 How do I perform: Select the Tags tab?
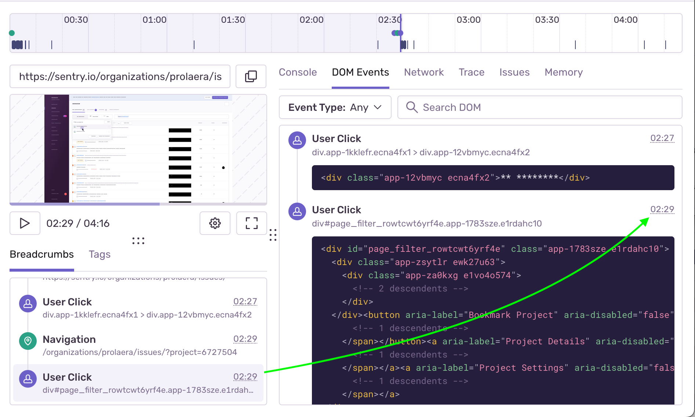coord(99,254)
